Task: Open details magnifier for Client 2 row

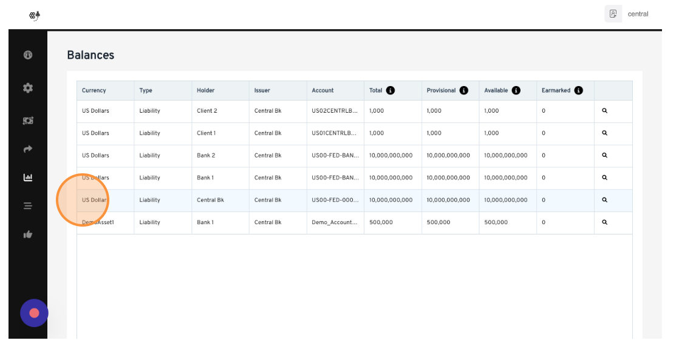Action: [x=604, y=110]
